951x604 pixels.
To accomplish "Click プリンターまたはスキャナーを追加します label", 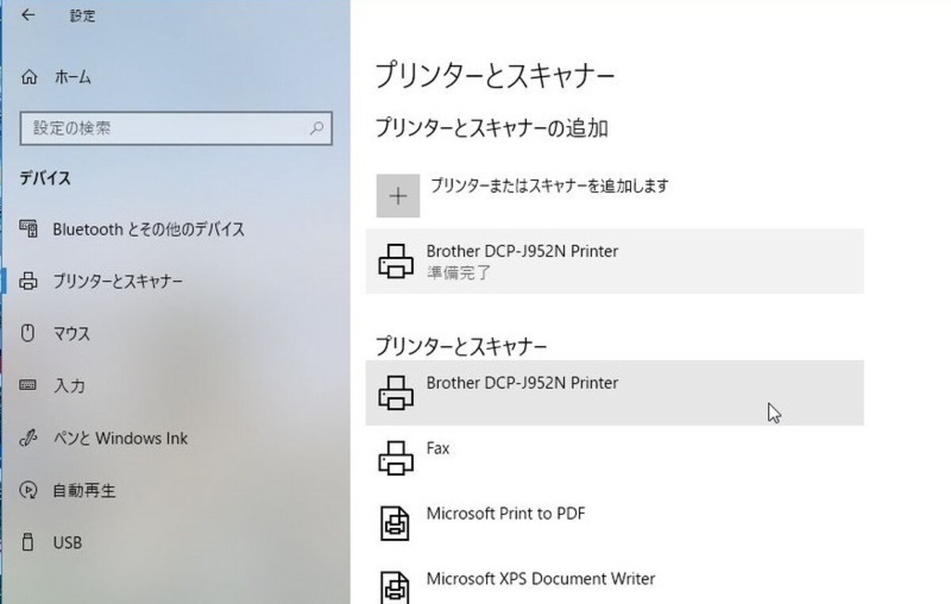I will 549,185.
